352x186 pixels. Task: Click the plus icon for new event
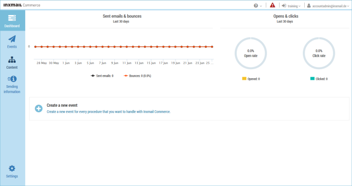39,109
